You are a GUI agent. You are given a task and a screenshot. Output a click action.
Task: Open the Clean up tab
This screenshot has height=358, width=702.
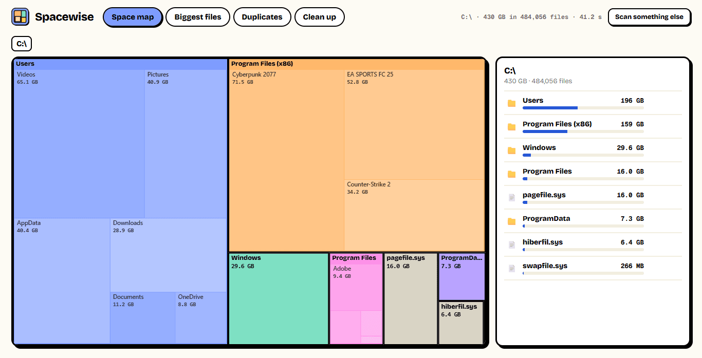pyautogui.click(x=319, y=17)
